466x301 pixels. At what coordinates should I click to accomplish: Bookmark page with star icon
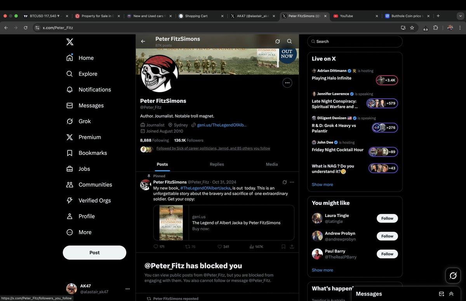click(412, 28)
